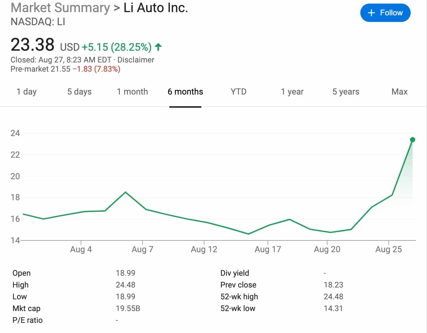Click the green upward arrow price indicator

158,47
